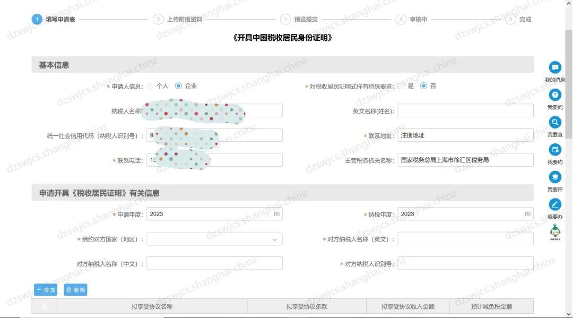The image size is (573, 318).
Task: Open 我的消息 messages icon
Action: [x=555, y=68]
